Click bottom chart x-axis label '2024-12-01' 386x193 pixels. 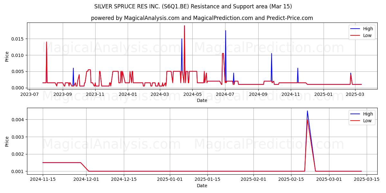[x=86, y=179]
